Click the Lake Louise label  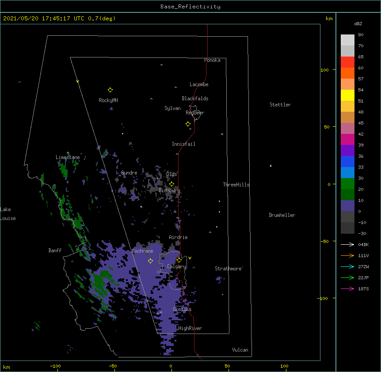click(x=8, y=214)
